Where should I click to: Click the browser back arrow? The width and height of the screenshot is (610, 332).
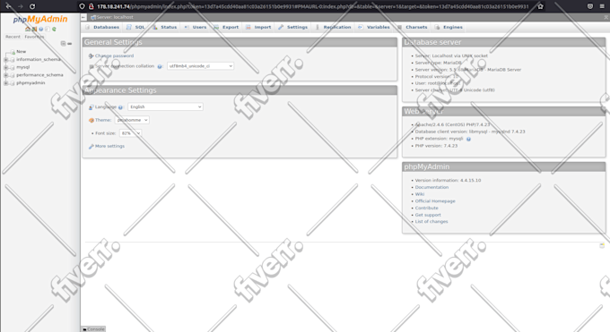click(x=9, y=6)
